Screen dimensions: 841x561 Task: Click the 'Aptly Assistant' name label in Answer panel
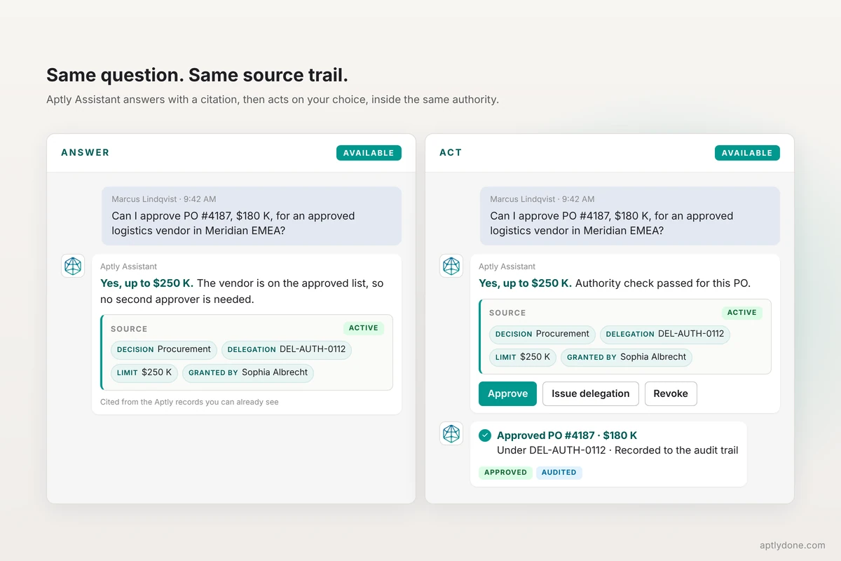point(128,266)
